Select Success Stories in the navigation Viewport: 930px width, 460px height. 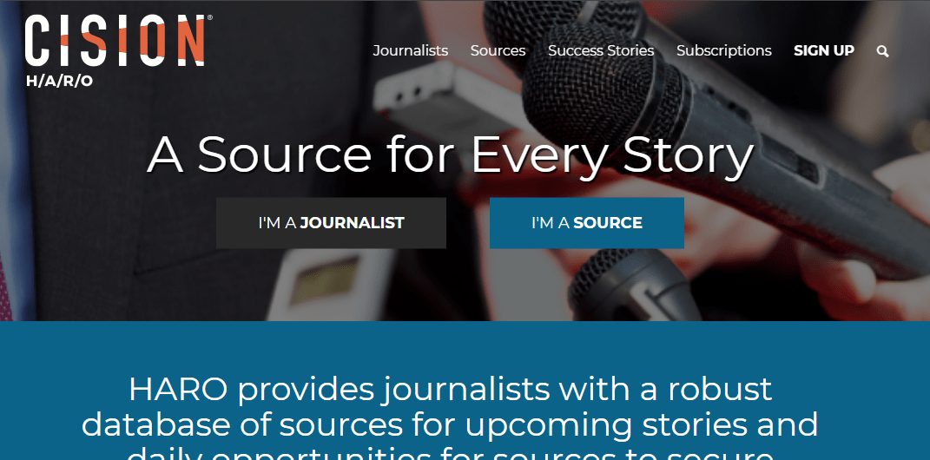point(601,51)
